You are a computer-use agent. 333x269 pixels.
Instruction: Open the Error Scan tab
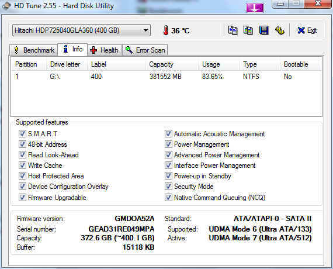145,50
